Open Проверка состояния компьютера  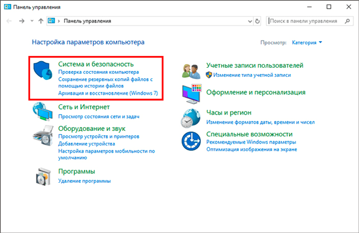coord(98,72)
